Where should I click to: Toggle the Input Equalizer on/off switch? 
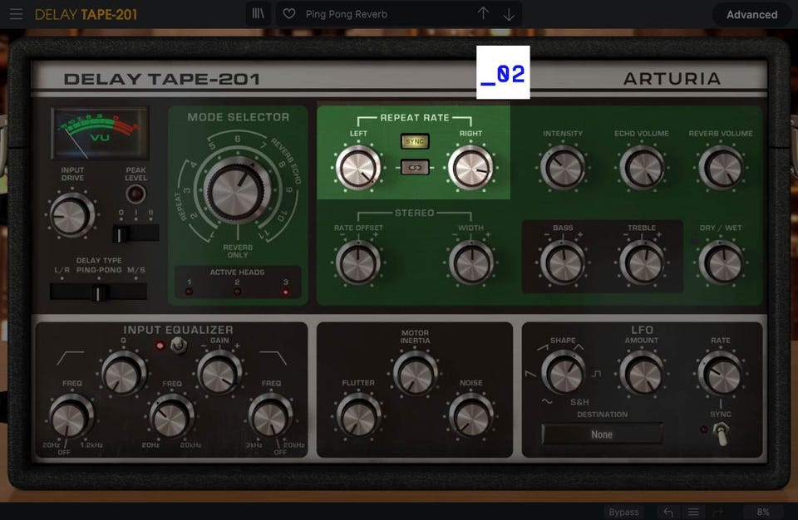(x=178, y=346)
